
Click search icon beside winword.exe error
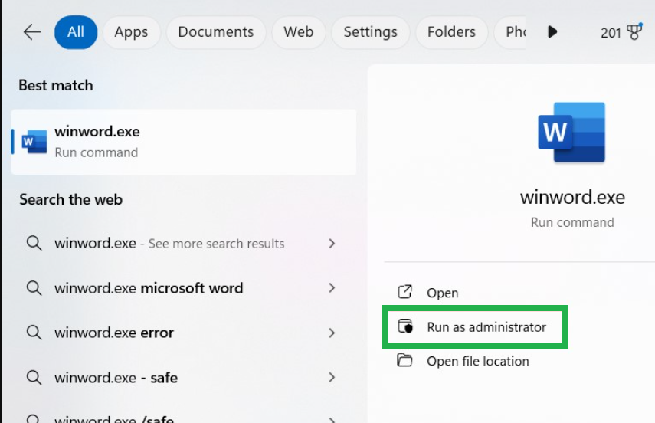34,333
